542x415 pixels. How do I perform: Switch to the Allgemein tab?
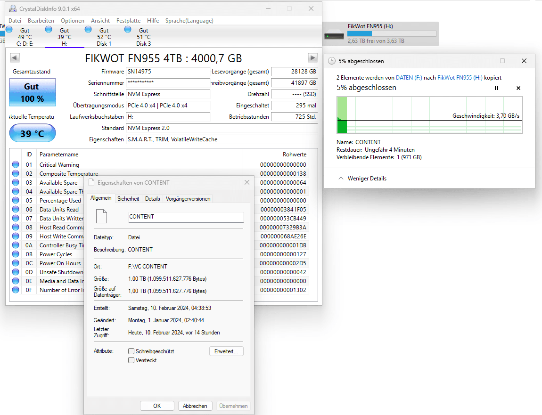(100, 198)
